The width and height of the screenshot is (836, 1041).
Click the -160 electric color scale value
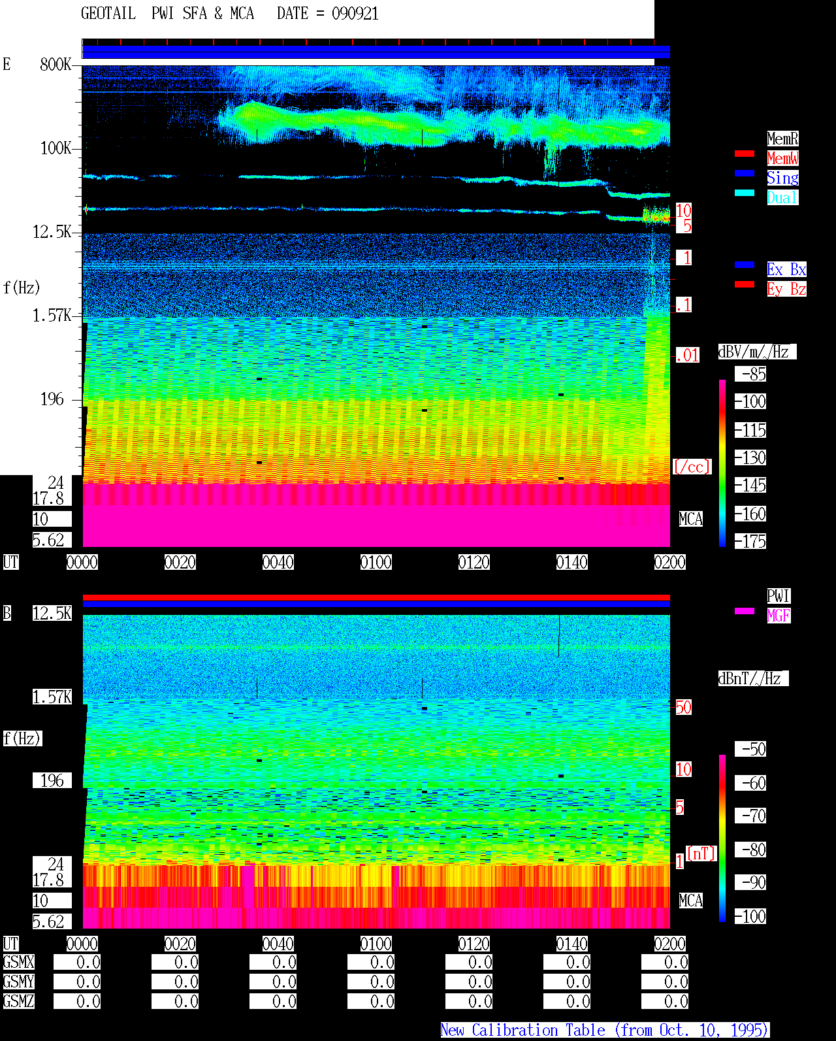[x=750, y=514]
